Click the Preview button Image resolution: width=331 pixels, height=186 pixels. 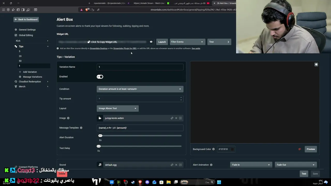click(311, 149)
